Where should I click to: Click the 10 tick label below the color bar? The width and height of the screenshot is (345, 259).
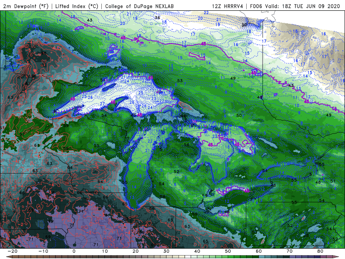pyautogui.click(x=105, y=251)
